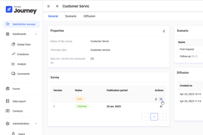This screenshot has height=135, width=203.
Task: Open Satisfaction surveys in sidebar
Action: [x=24, y=24]
